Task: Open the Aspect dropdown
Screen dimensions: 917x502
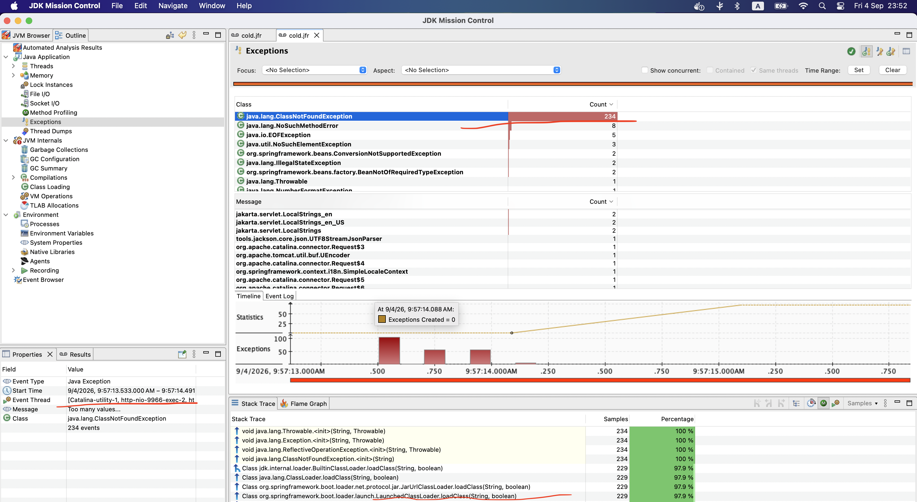Action: click(x=481, y=70)
